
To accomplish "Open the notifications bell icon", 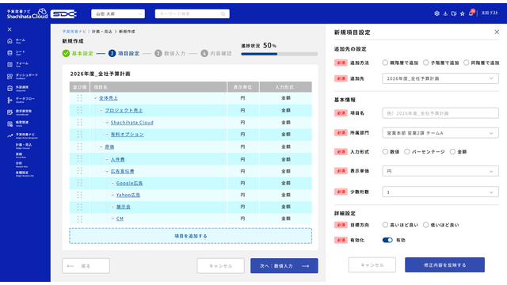I will 471,13.
